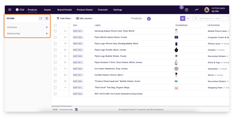Viewport: 234px width, 123px height.
Task: Check the Product Sheet Superstar Sticker row
Action: pyautogui.click(x=55, y=81)
